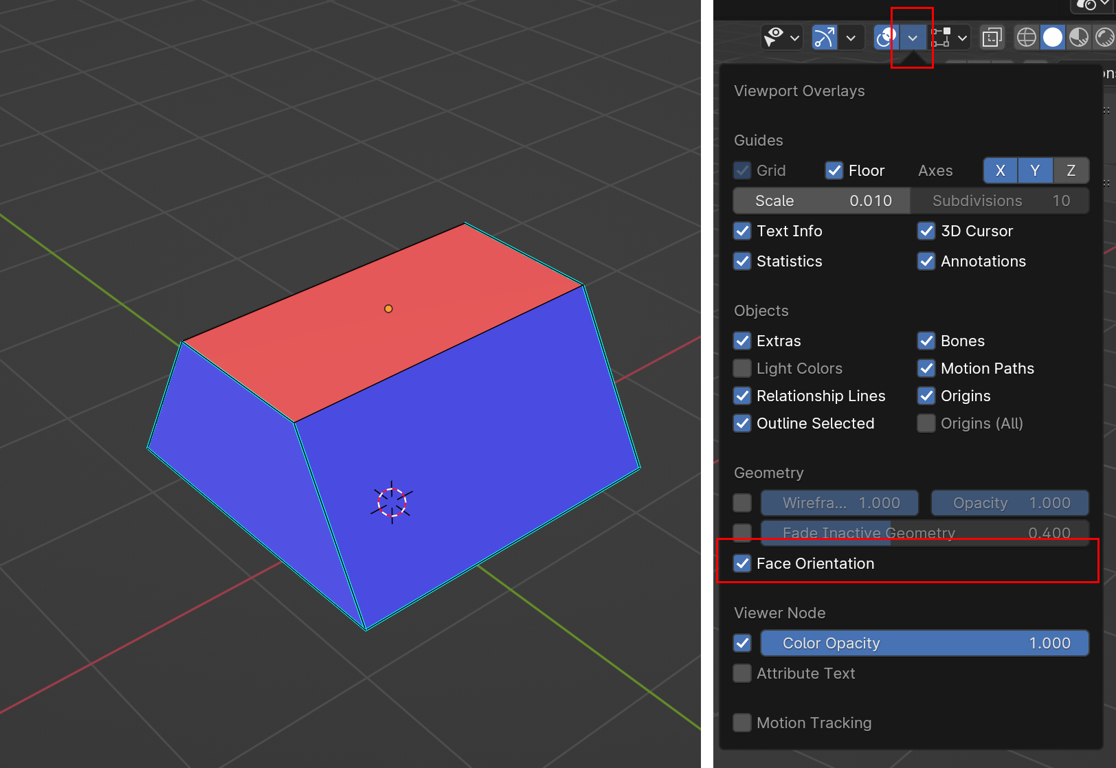Click the 3D cursor in viewport

tap(392, 502)
